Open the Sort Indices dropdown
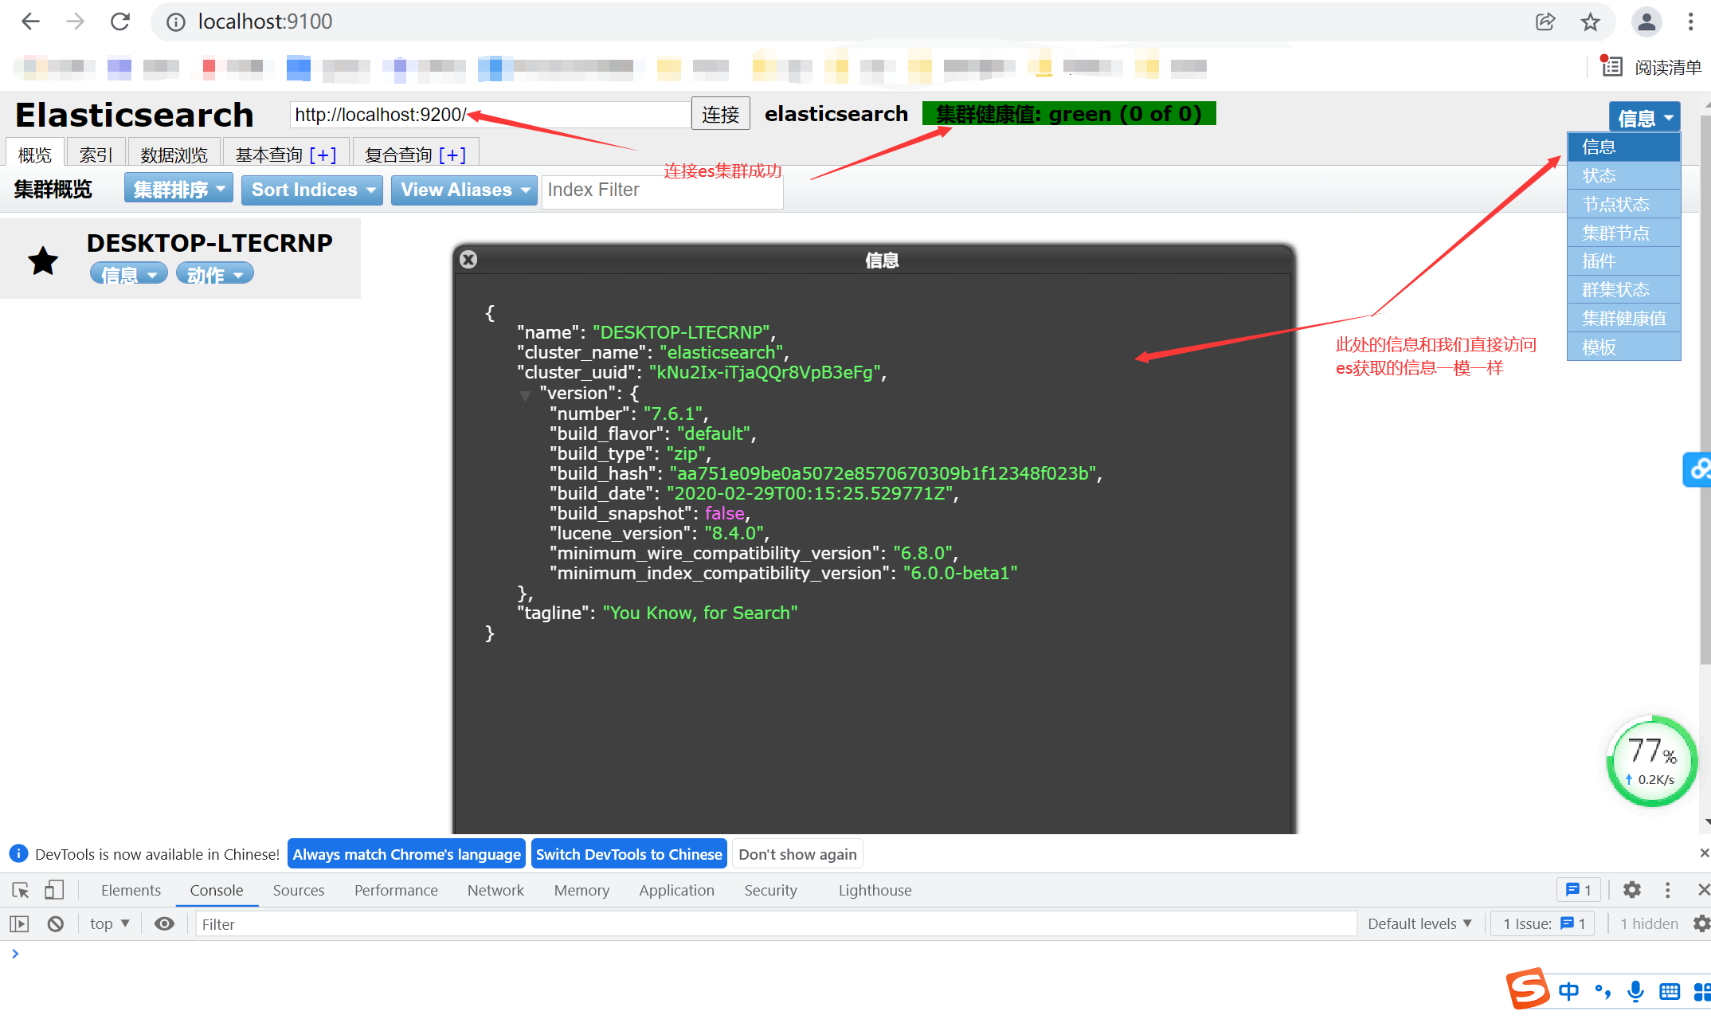The width and height of the screenshot is (1711, 1031). tap(312, 190)
